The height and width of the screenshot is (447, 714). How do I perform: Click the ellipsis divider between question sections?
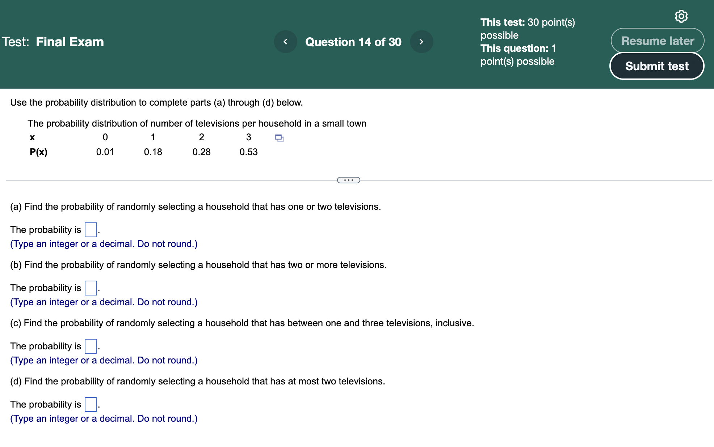point(349,180)
